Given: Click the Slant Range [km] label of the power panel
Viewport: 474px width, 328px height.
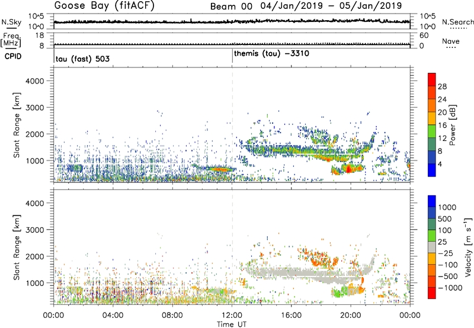Looking at the screenshot, I should (17, 125).
